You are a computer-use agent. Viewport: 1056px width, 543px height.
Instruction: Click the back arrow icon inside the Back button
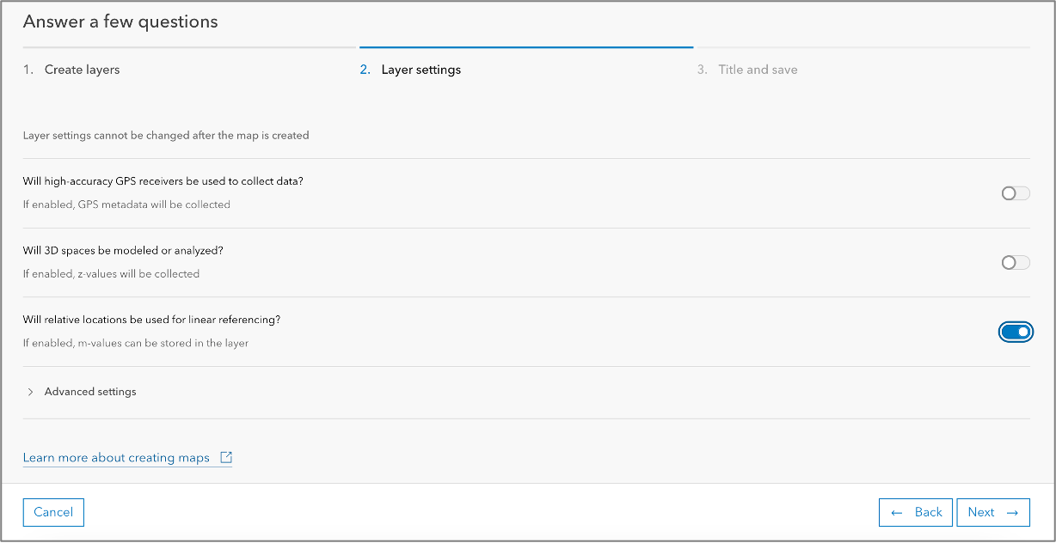point(896,512)
